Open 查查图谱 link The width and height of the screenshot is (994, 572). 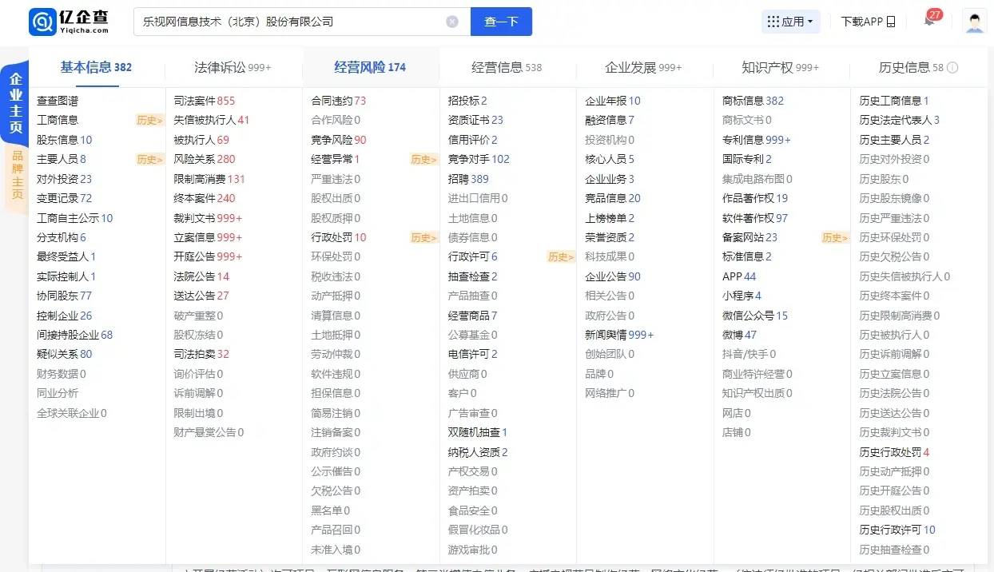(x=58, y=101)
